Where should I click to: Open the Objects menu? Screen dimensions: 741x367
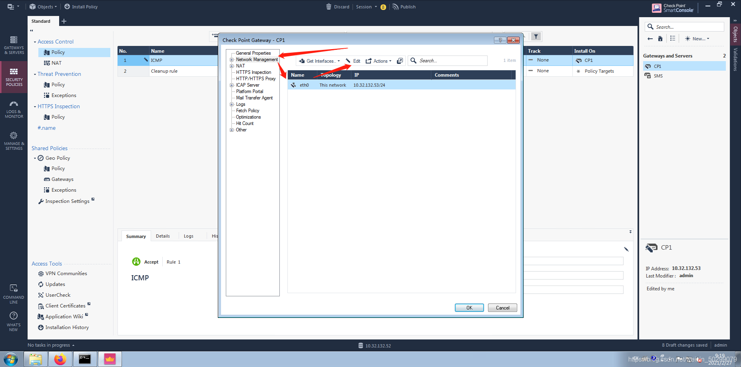(43, 7)
